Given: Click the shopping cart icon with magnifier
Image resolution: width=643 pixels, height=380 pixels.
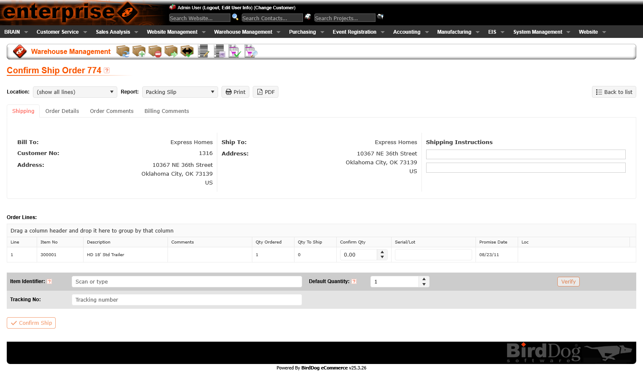Looking at the screenshot, I should coord(251,51).
